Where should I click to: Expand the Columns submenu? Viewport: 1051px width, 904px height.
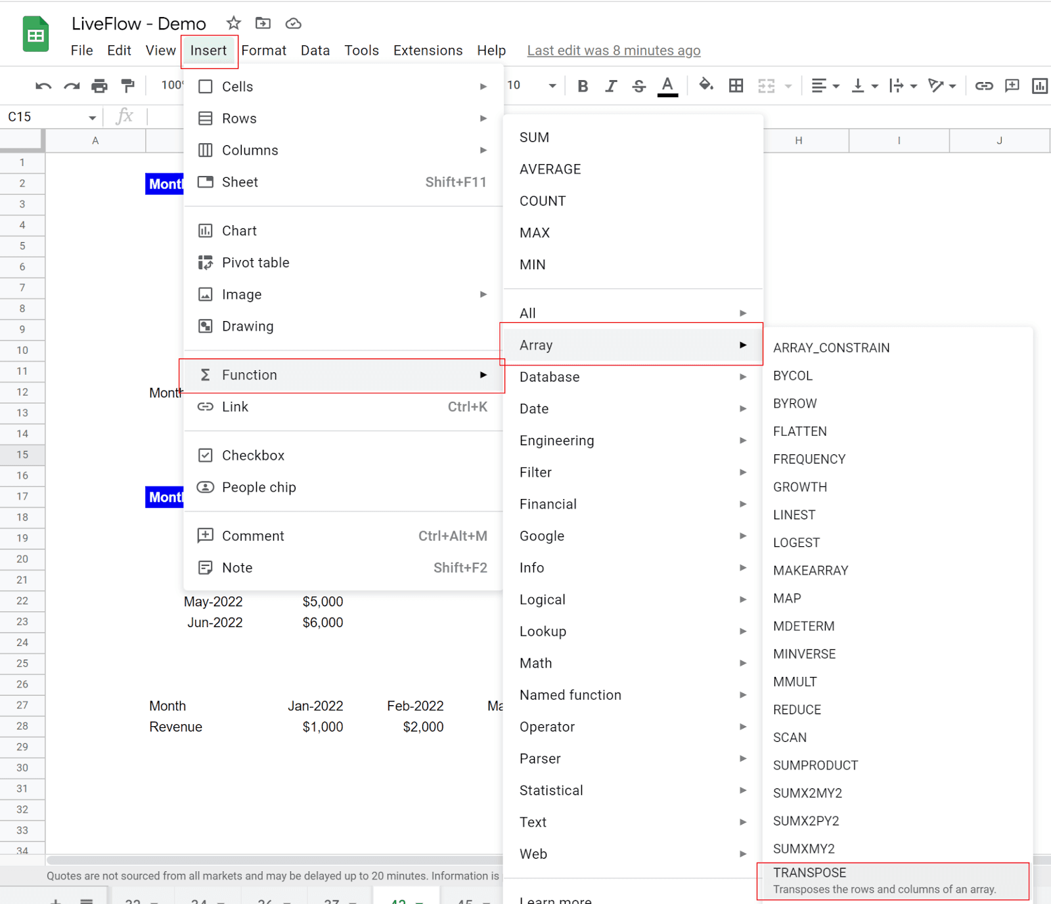(344, 150)
